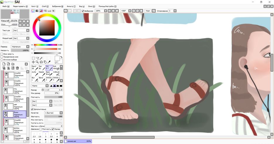Create a new linework layer
274x144 pixels.
click(x=8, y=64)
